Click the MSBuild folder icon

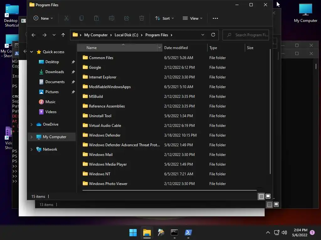(x=85, y=96)
